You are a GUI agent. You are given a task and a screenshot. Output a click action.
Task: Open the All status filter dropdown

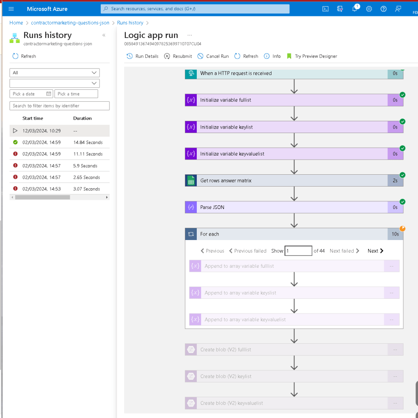pos(55,73)
